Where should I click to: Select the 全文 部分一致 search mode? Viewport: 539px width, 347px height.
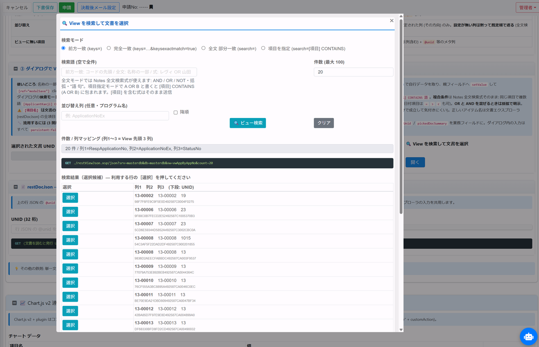204,48
